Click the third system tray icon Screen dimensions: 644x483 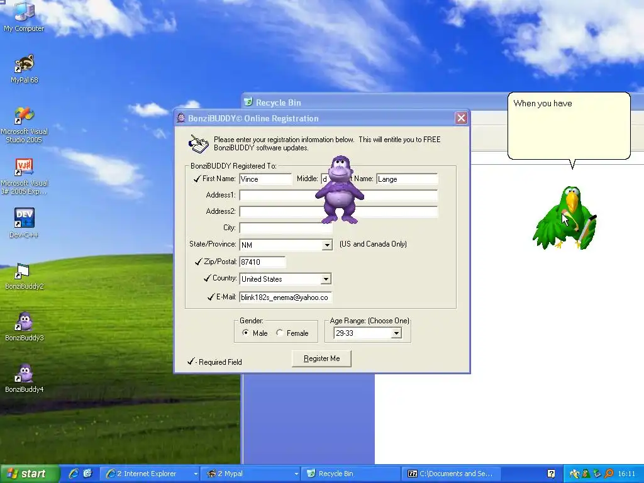point(597,474)
